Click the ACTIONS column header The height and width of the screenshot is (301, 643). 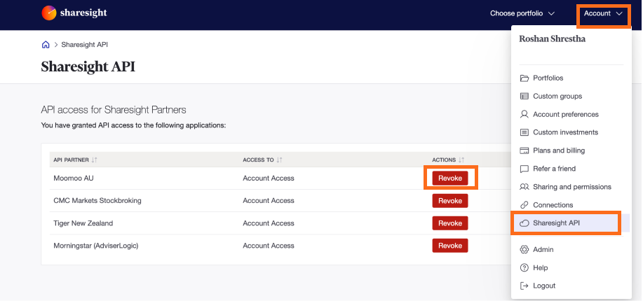point(444,160)
